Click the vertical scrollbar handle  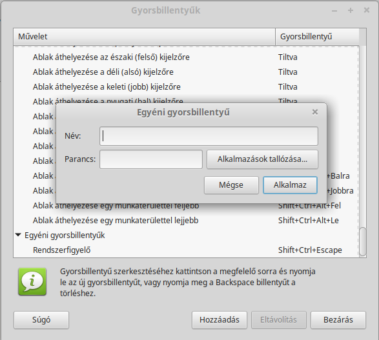[x=363, y=241]
